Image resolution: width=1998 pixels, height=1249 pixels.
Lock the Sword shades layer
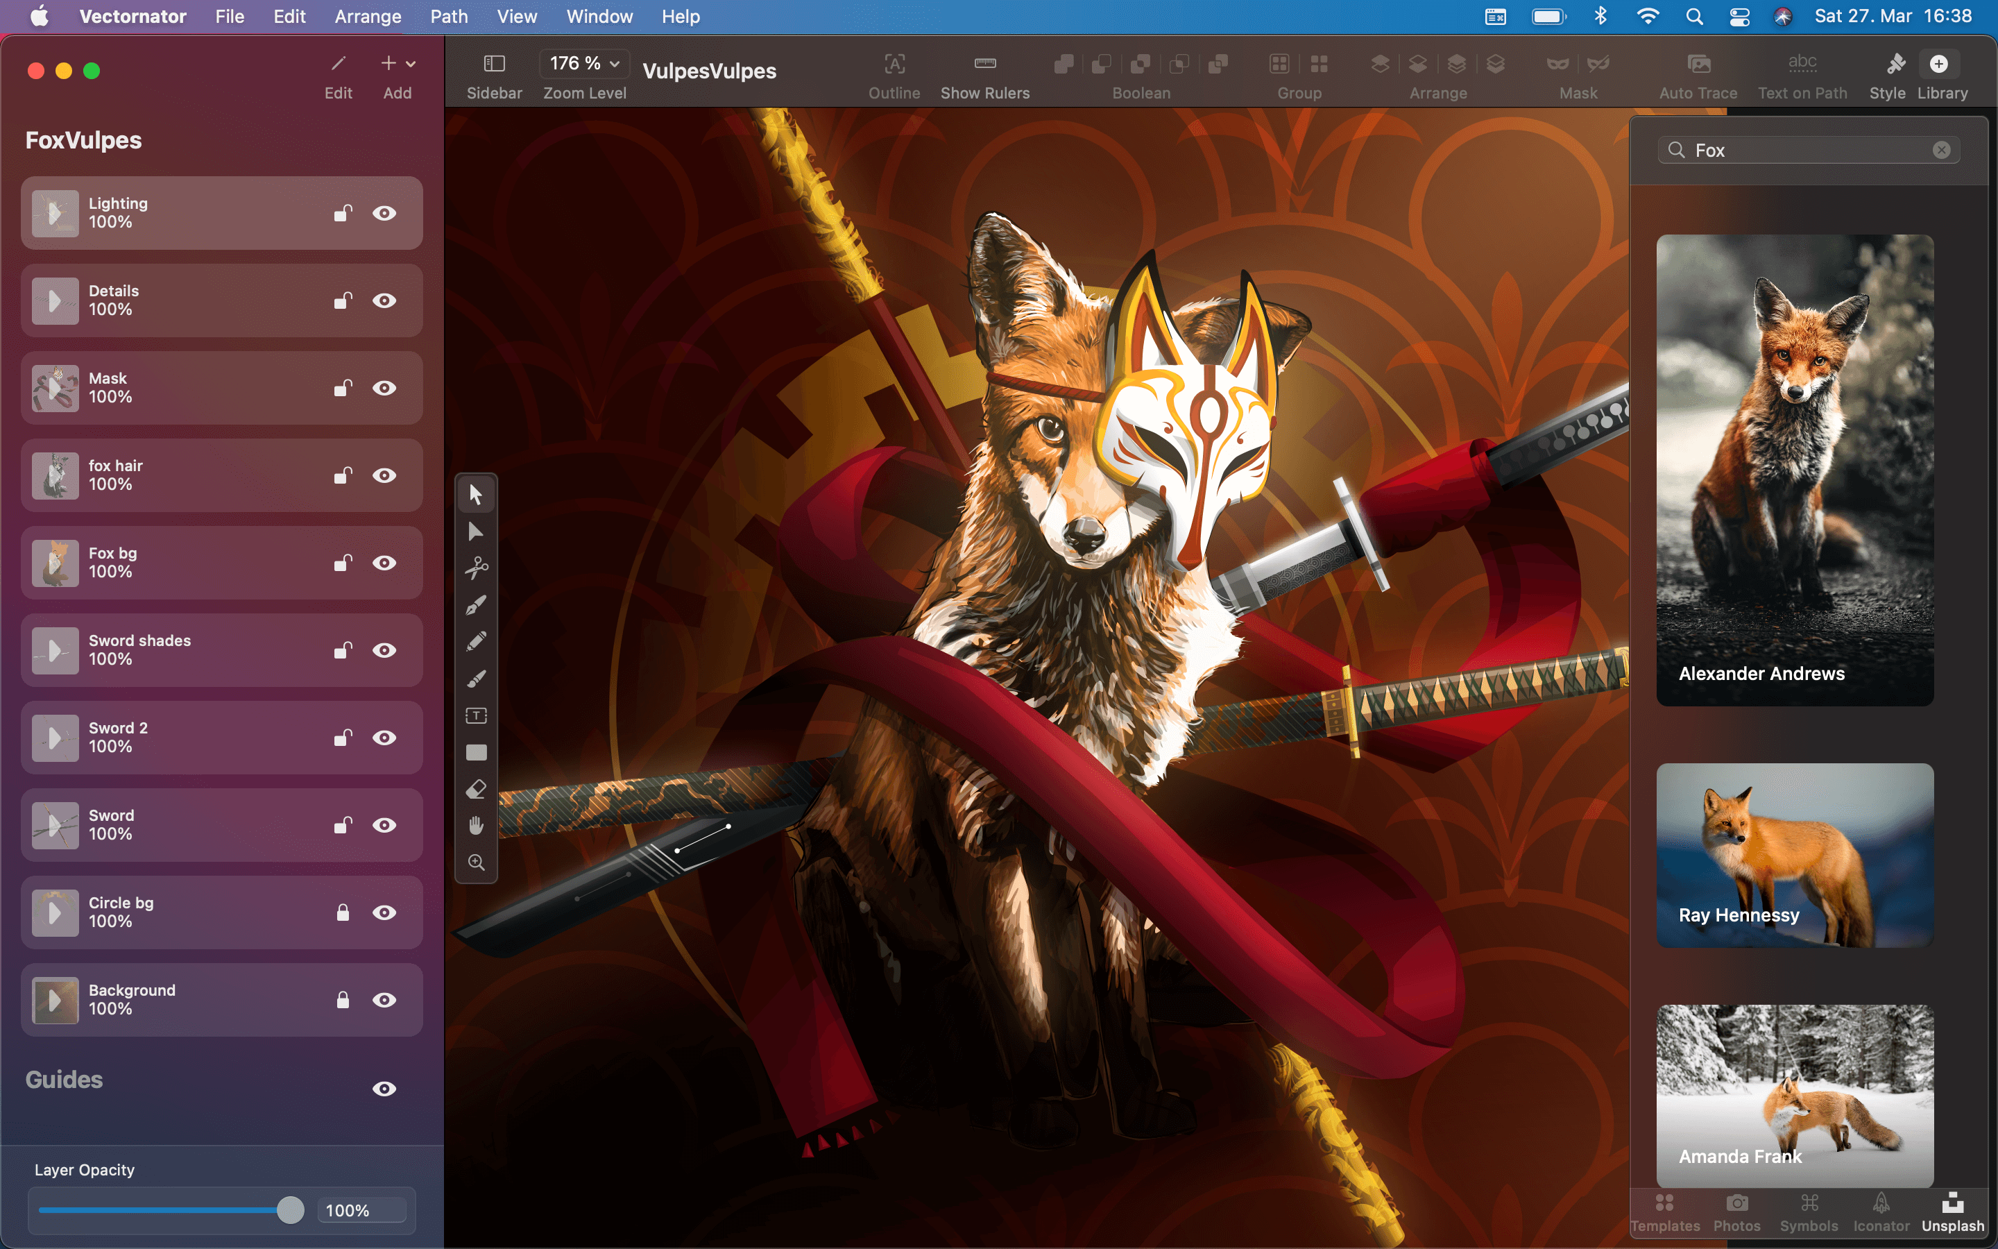[x=343, y=650]
